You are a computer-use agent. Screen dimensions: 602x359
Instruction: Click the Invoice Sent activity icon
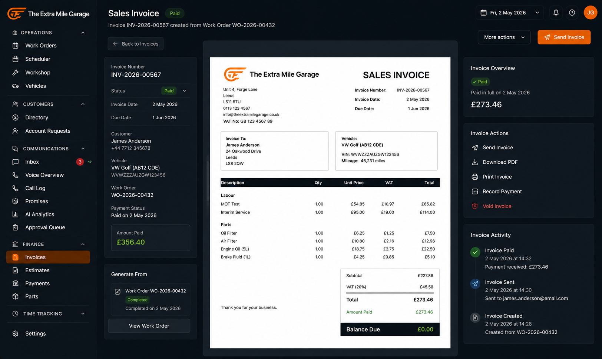475,284
